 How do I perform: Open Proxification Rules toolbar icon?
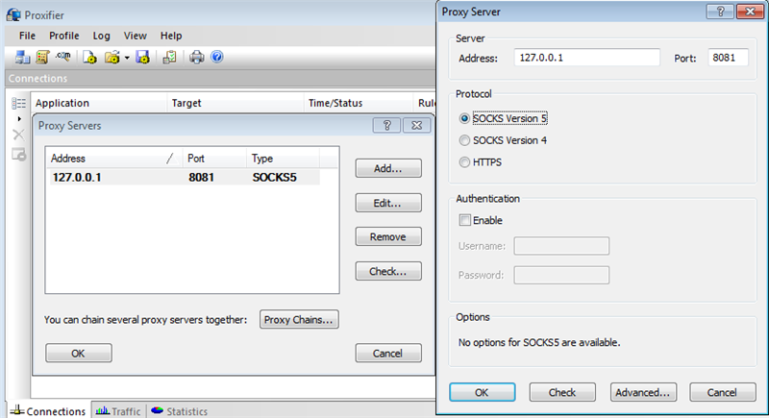[x=42, y=58]
